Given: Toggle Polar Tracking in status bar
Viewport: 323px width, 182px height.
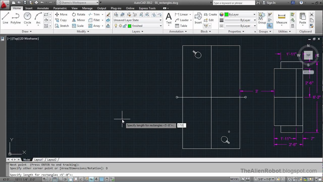Looking at the screenshot, I should [x=65, y=179].
